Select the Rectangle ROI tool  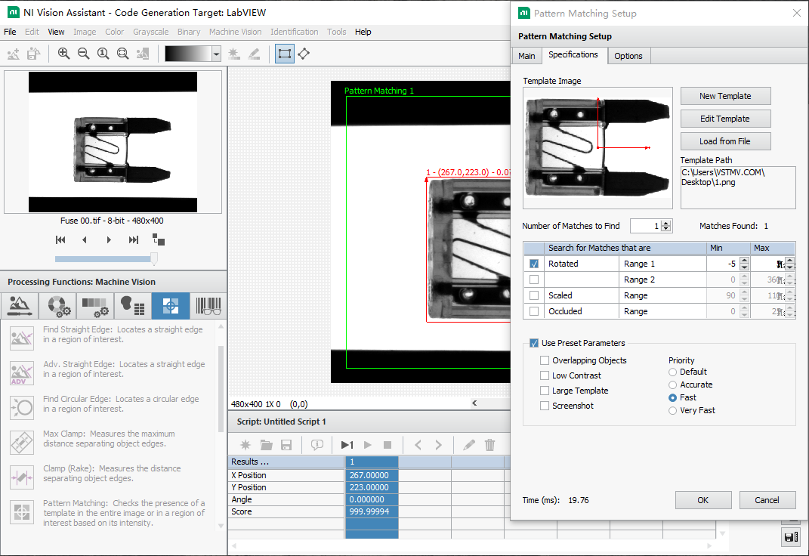pos(284,54)
